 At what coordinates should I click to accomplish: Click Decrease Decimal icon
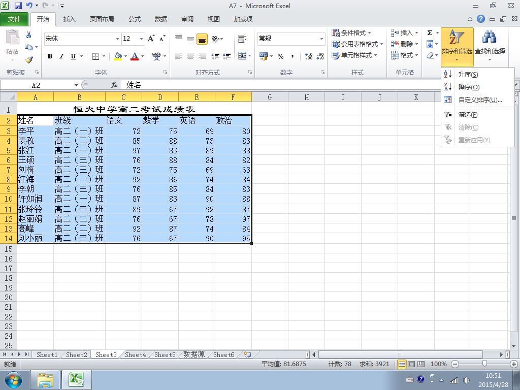pos(320,56)
